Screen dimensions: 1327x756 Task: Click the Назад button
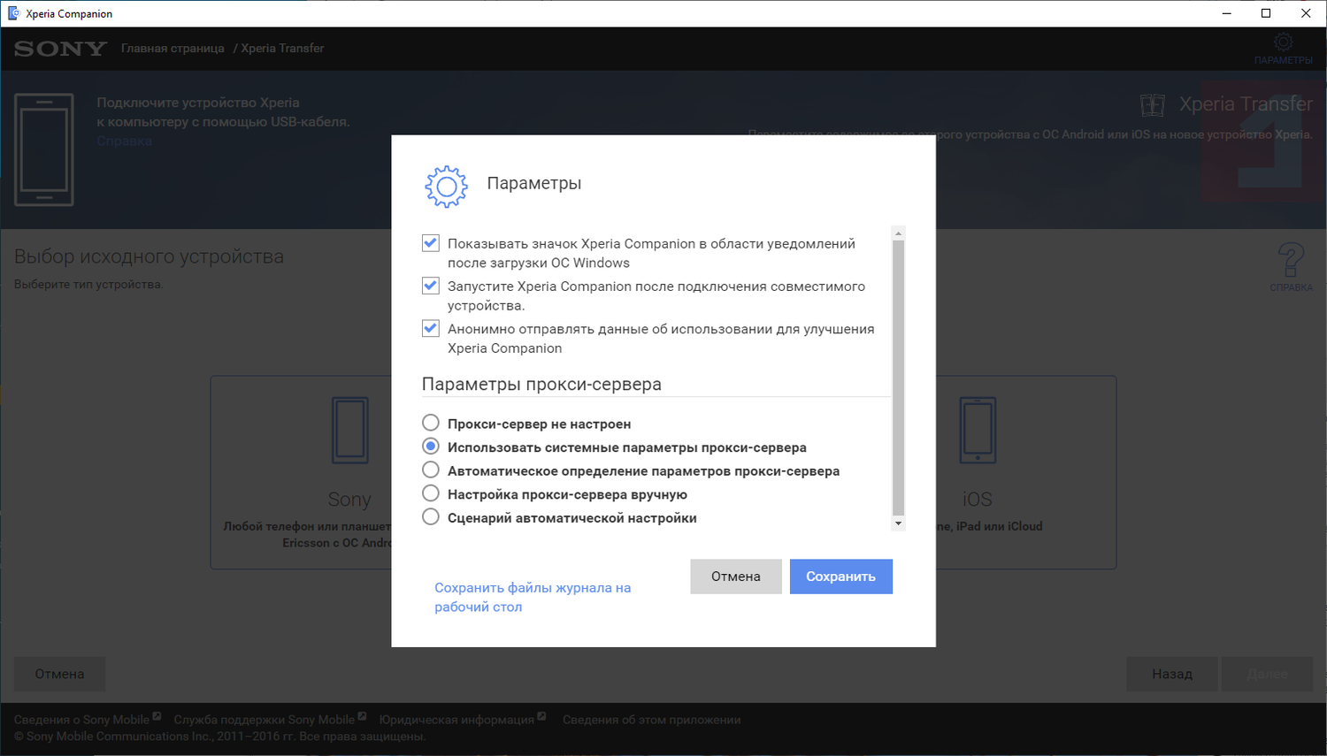1172,674
